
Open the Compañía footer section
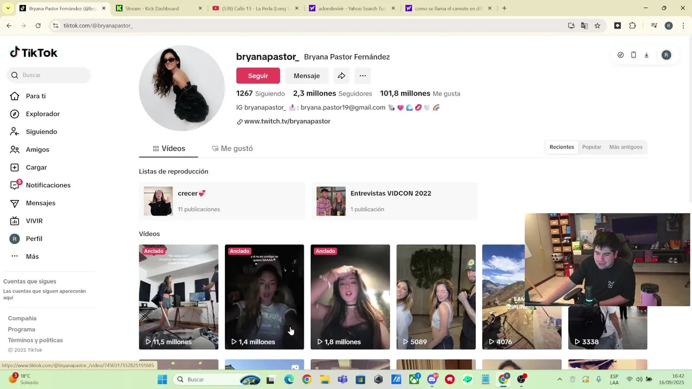tap(22, 318)
